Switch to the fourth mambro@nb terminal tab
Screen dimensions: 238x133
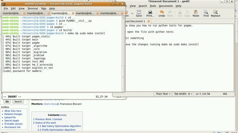pyautogui.click(x=85, y=13)
